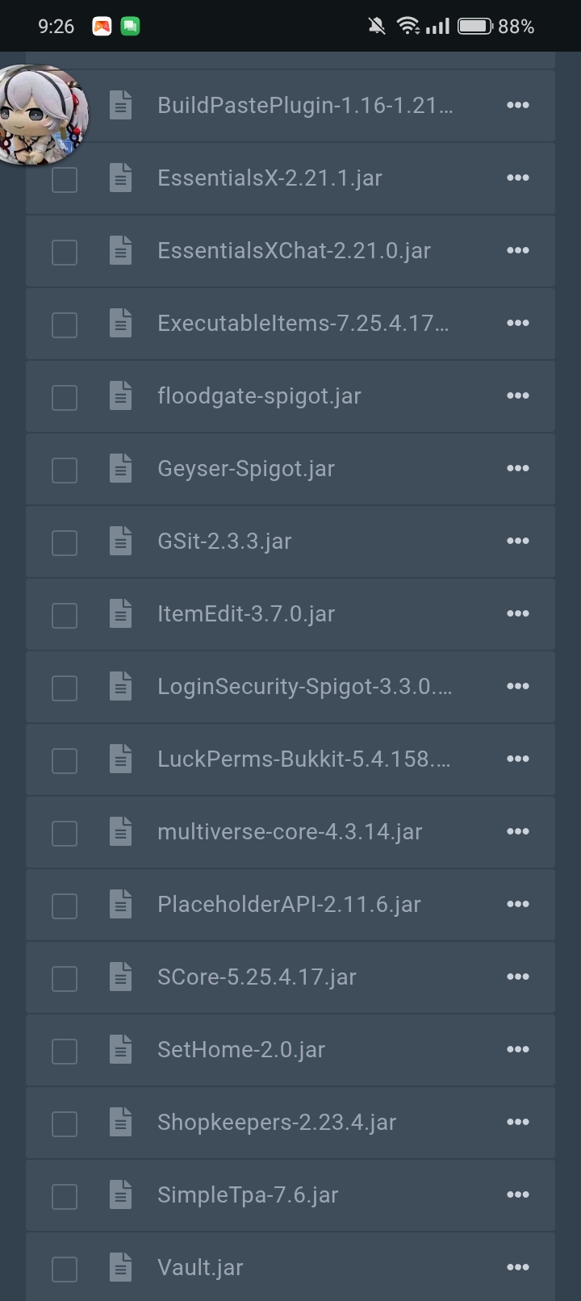Open the LoginSecurity-Spigot file name link
This screenshot has width=581, height=1301.
[304, 686]
